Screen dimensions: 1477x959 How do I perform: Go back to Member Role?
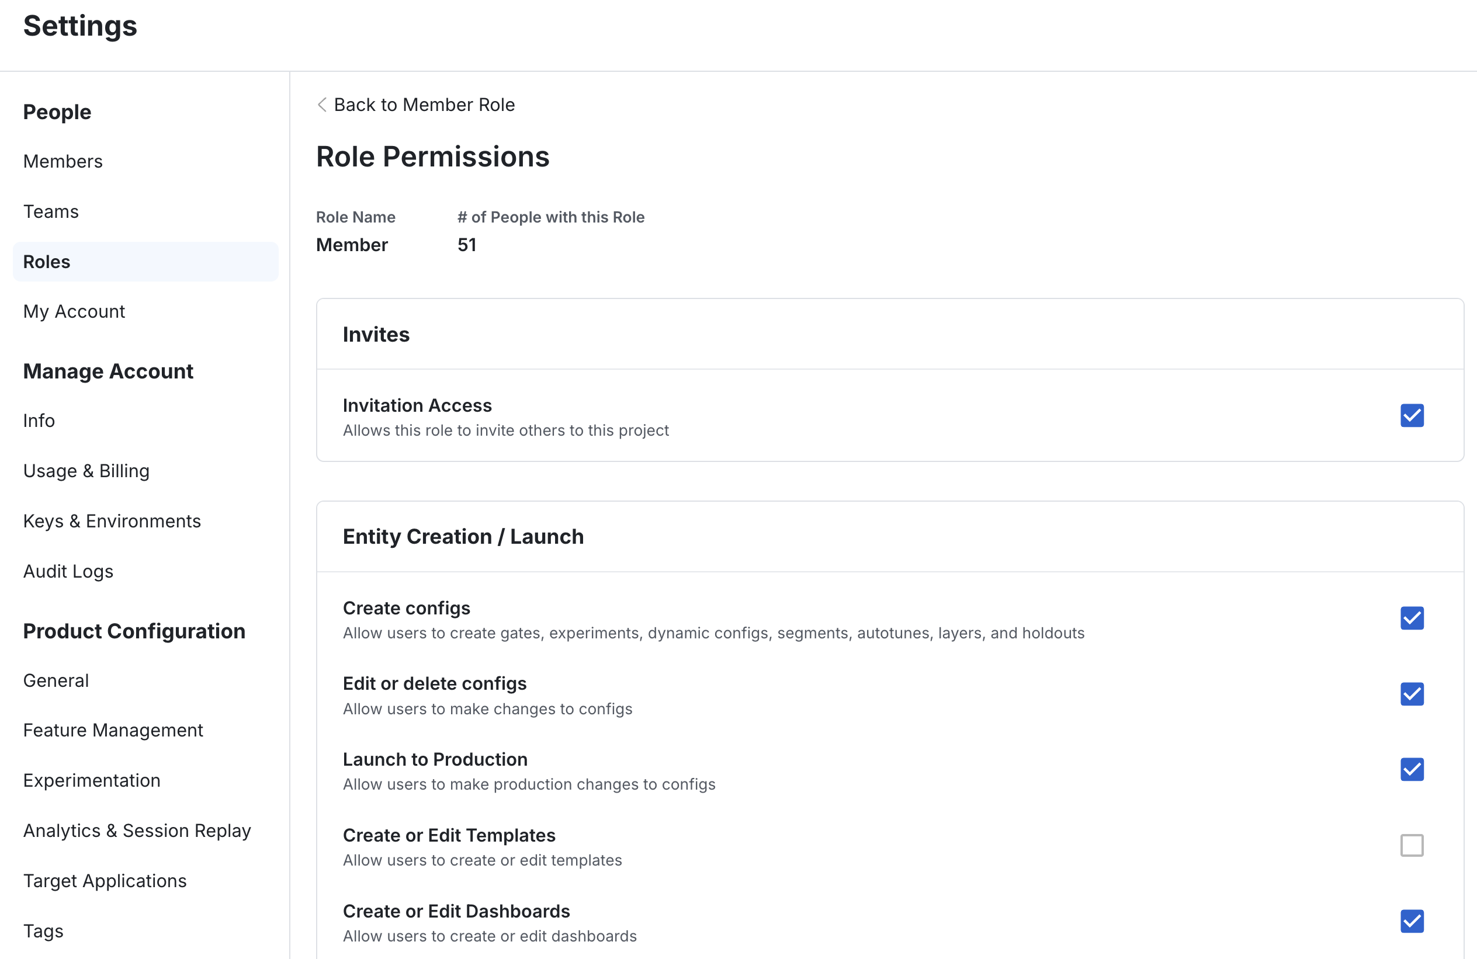pyautogui.click(x=425, y=105)
